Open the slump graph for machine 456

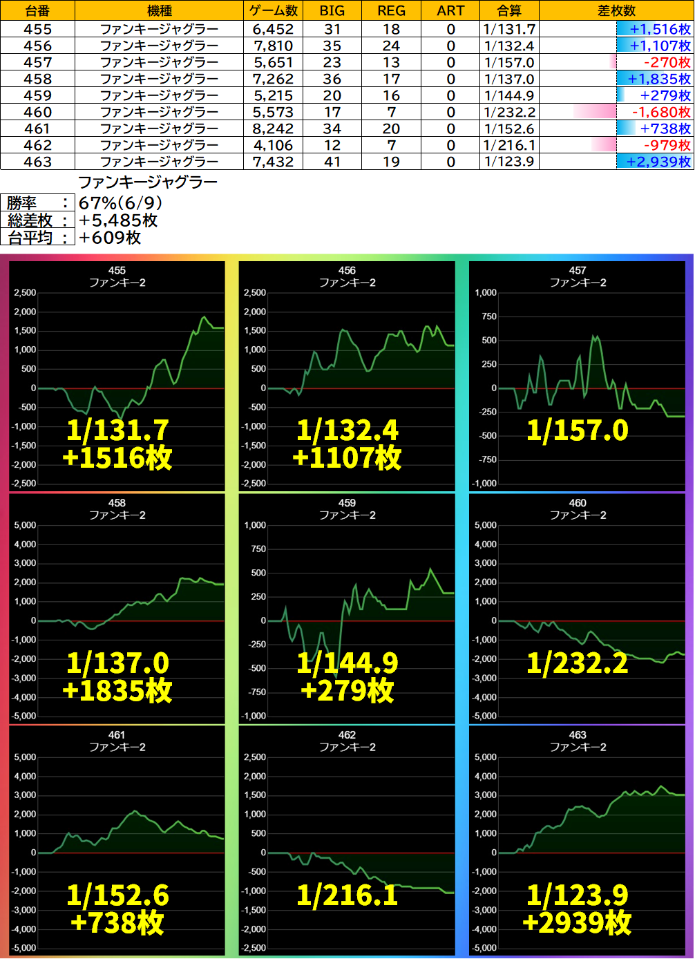[347, 376]
